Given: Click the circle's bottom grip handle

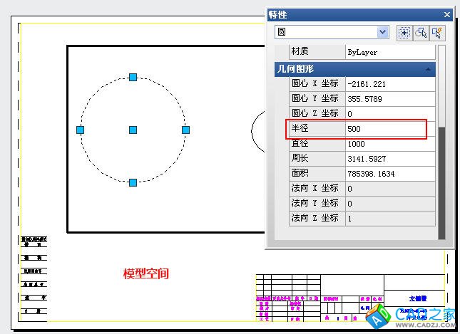Looking at the screenshot, I should 133,182.
